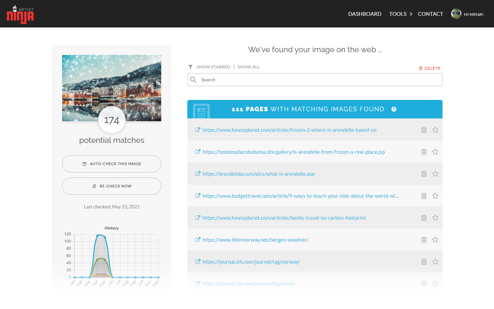
Task: Open journal.slh.com tag norway link
Action: pyautogui.click(x=251, y=262)
